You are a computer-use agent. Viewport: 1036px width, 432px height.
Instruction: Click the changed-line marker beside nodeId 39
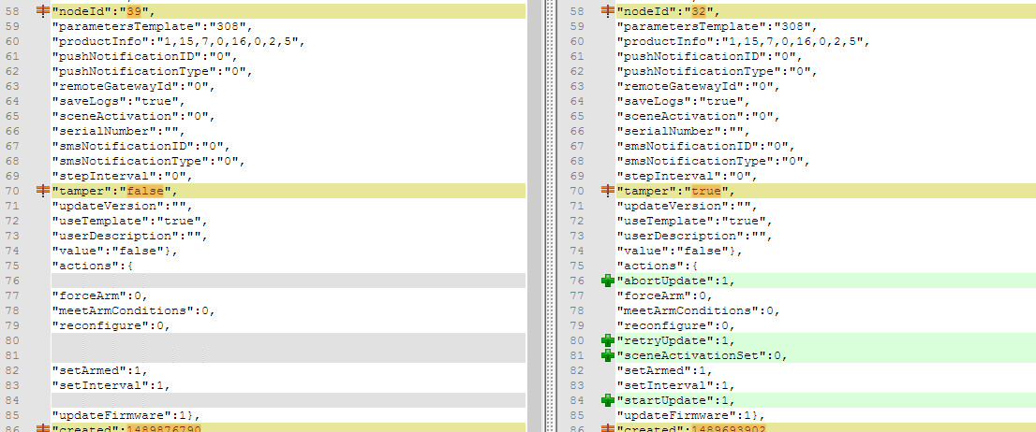tap(43, 11)
